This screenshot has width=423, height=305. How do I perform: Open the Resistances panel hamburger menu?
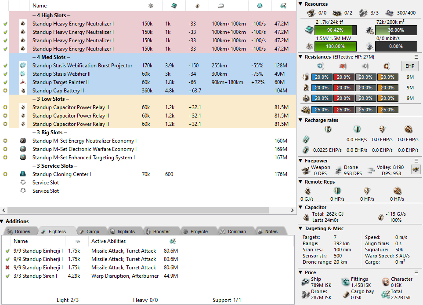coord(416,57)
